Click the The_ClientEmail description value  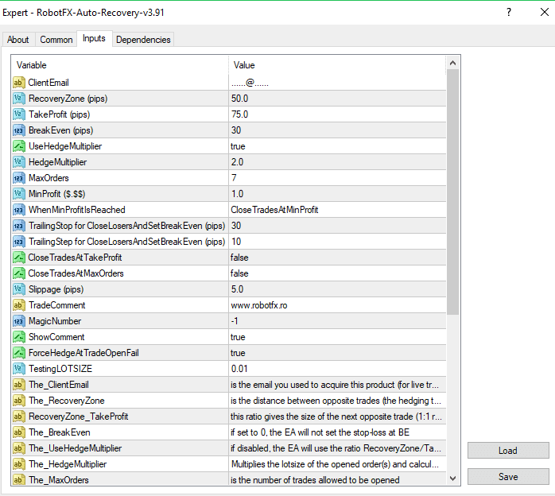point(335,385)
